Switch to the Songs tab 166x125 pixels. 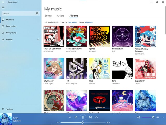pyautogui.click(x=48, y=16)
